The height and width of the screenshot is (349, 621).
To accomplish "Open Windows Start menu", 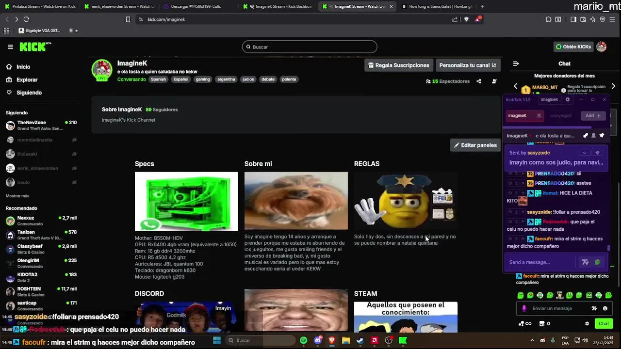I will click(x=217, y=340).
